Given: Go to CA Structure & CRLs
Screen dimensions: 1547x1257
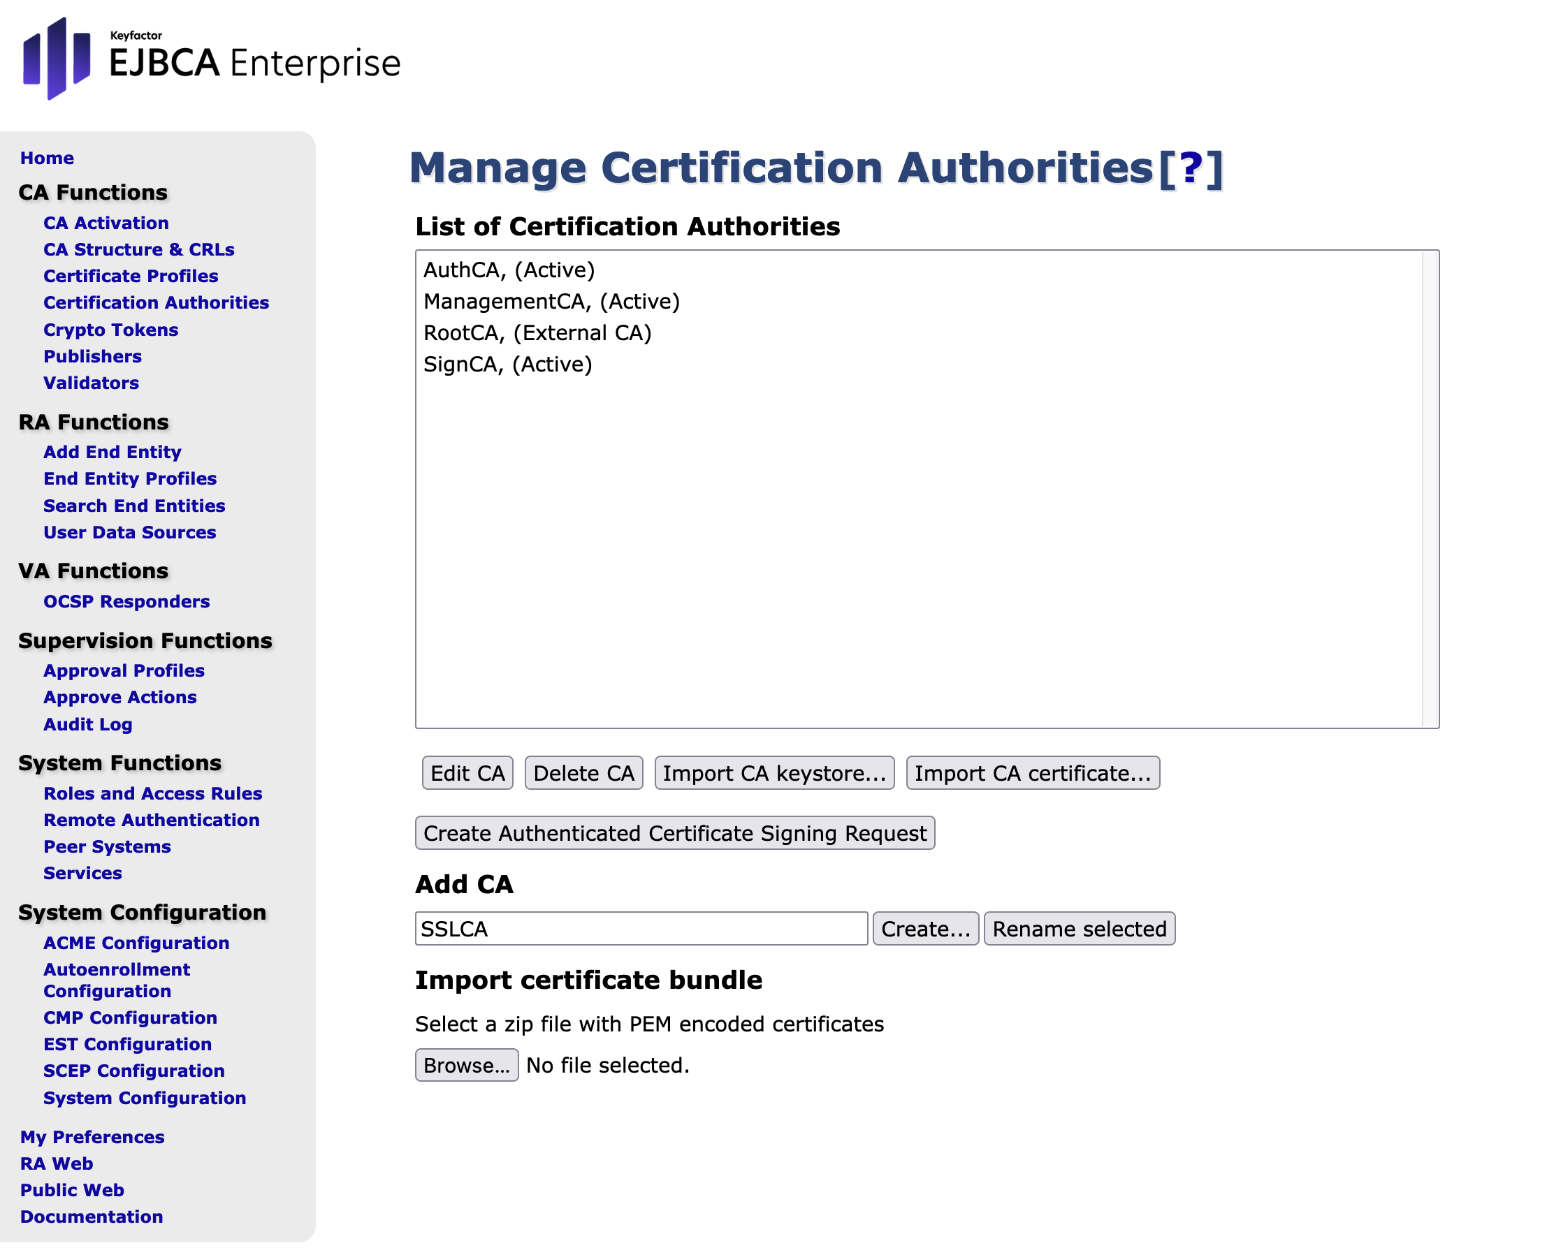Looking at the screenshot, I should pyautogui.click(x=138, y=250).
